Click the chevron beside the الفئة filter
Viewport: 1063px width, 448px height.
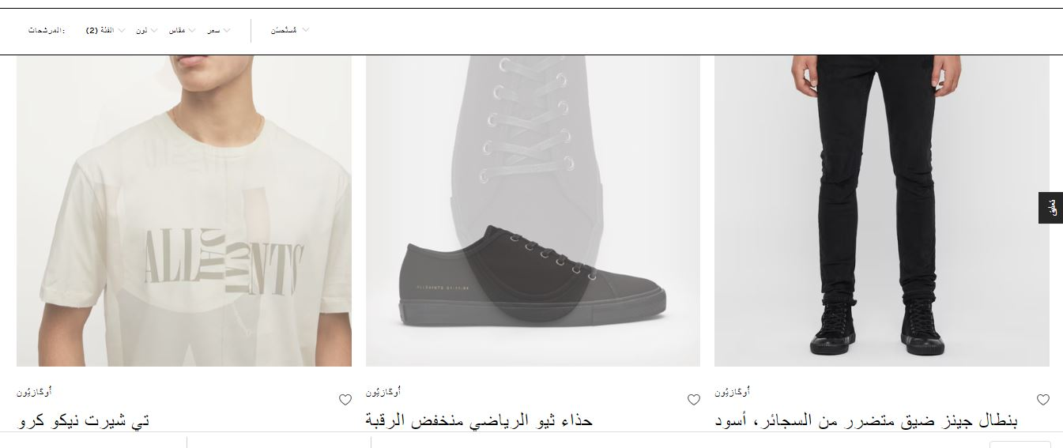click(122, 31)
